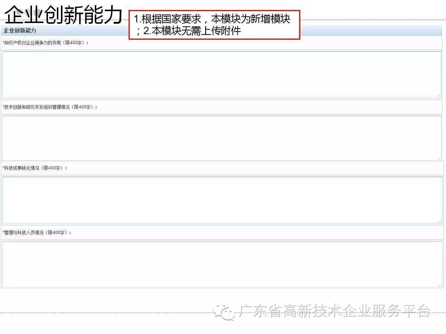446x334 pixels.
Task: Click the large 企业创新能力 slide title
Action: [63, 15]
